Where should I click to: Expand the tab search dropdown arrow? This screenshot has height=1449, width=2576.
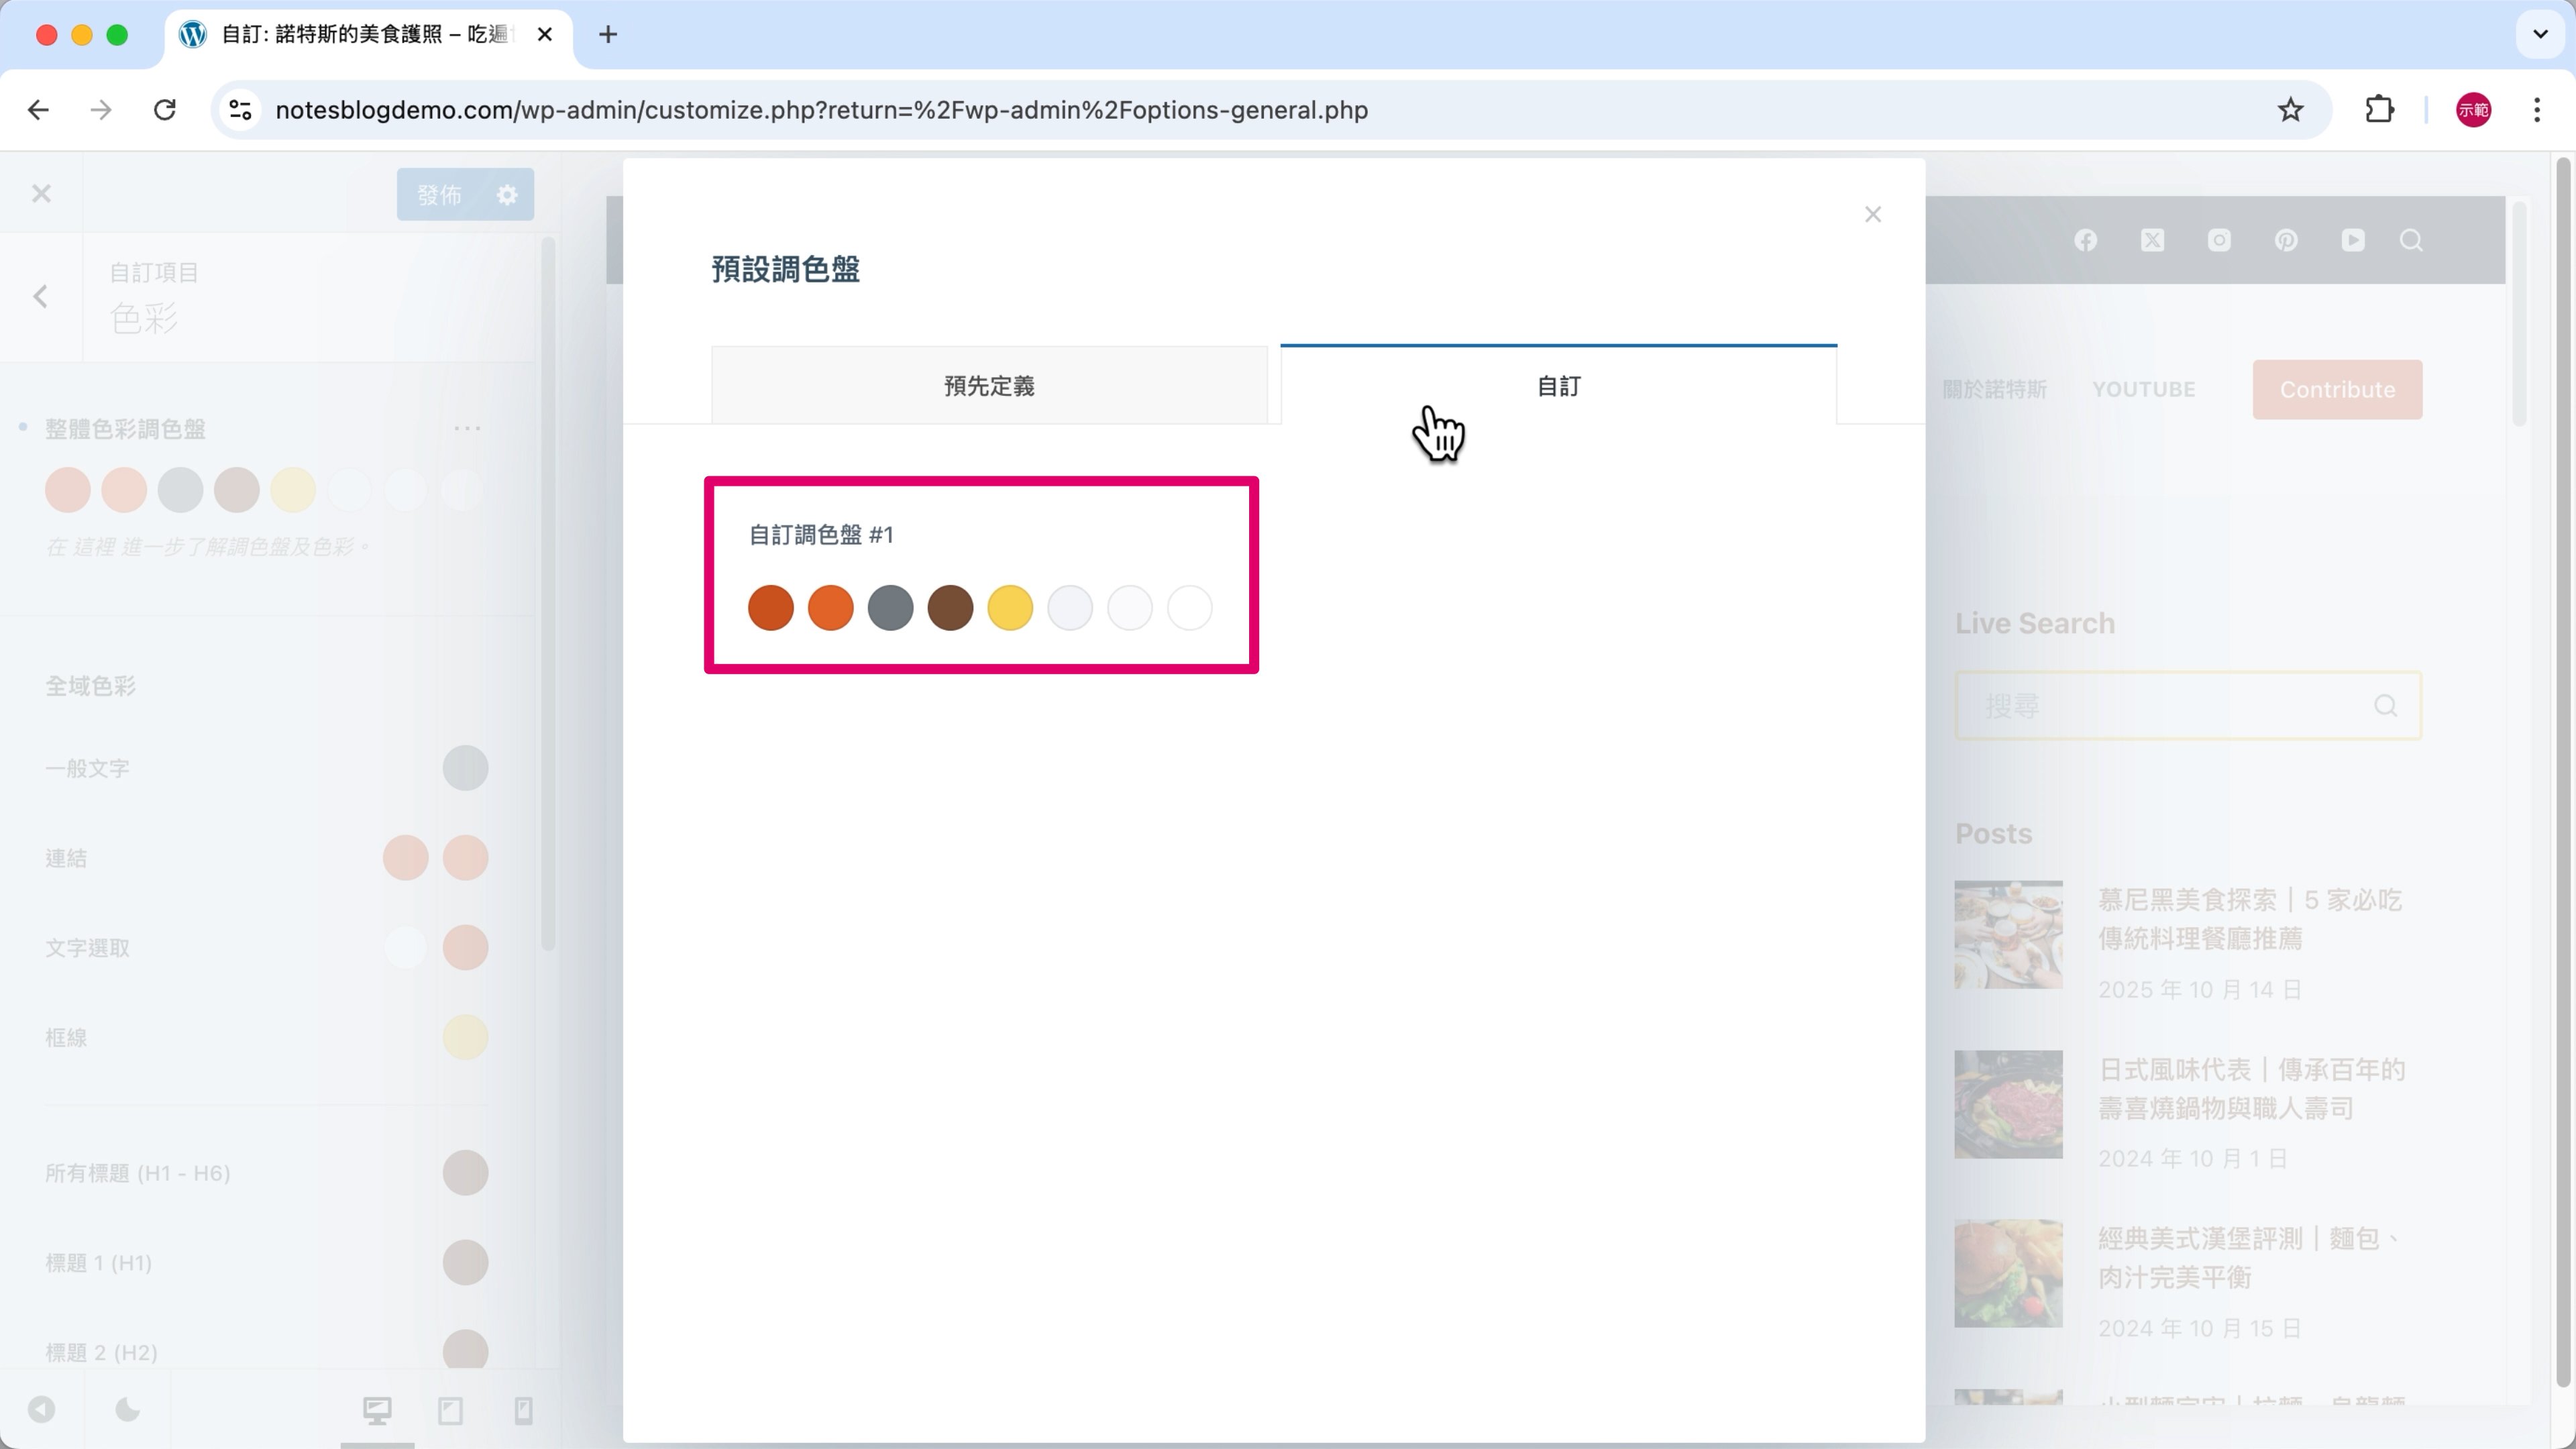[2539, 35]
